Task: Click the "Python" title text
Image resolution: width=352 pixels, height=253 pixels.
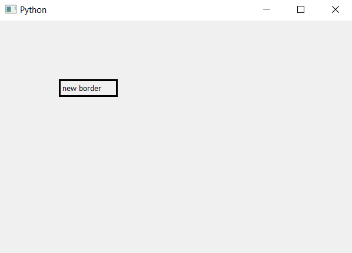Action: [33, 10]
